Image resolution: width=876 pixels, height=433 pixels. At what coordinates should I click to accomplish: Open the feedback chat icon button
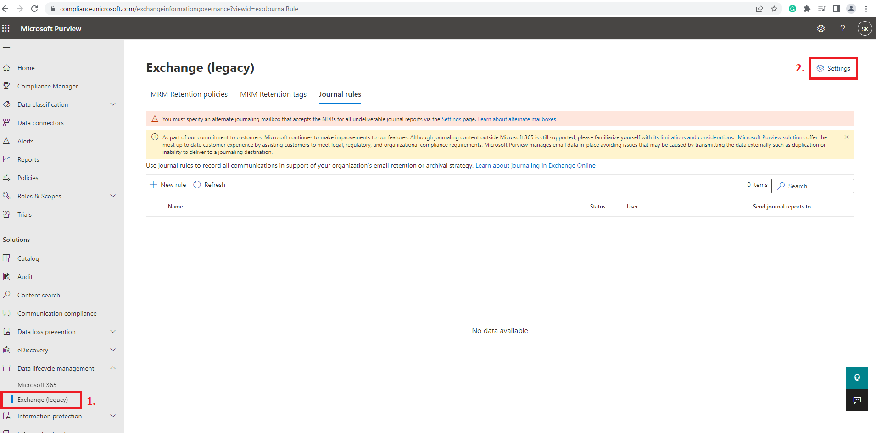pos(857,400)
